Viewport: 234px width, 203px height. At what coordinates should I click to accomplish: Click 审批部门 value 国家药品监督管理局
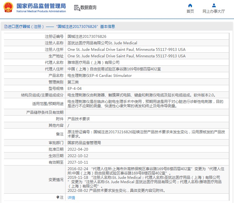84,143
